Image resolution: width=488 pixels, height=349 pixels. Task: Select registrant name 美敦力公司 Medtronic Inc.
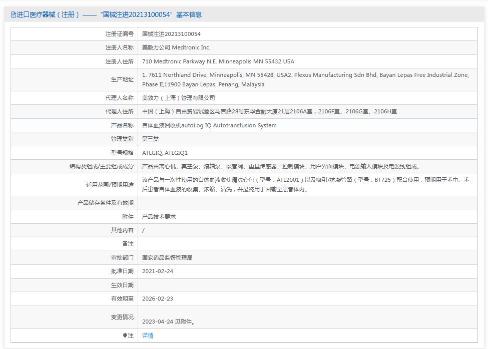coord(176,47)
